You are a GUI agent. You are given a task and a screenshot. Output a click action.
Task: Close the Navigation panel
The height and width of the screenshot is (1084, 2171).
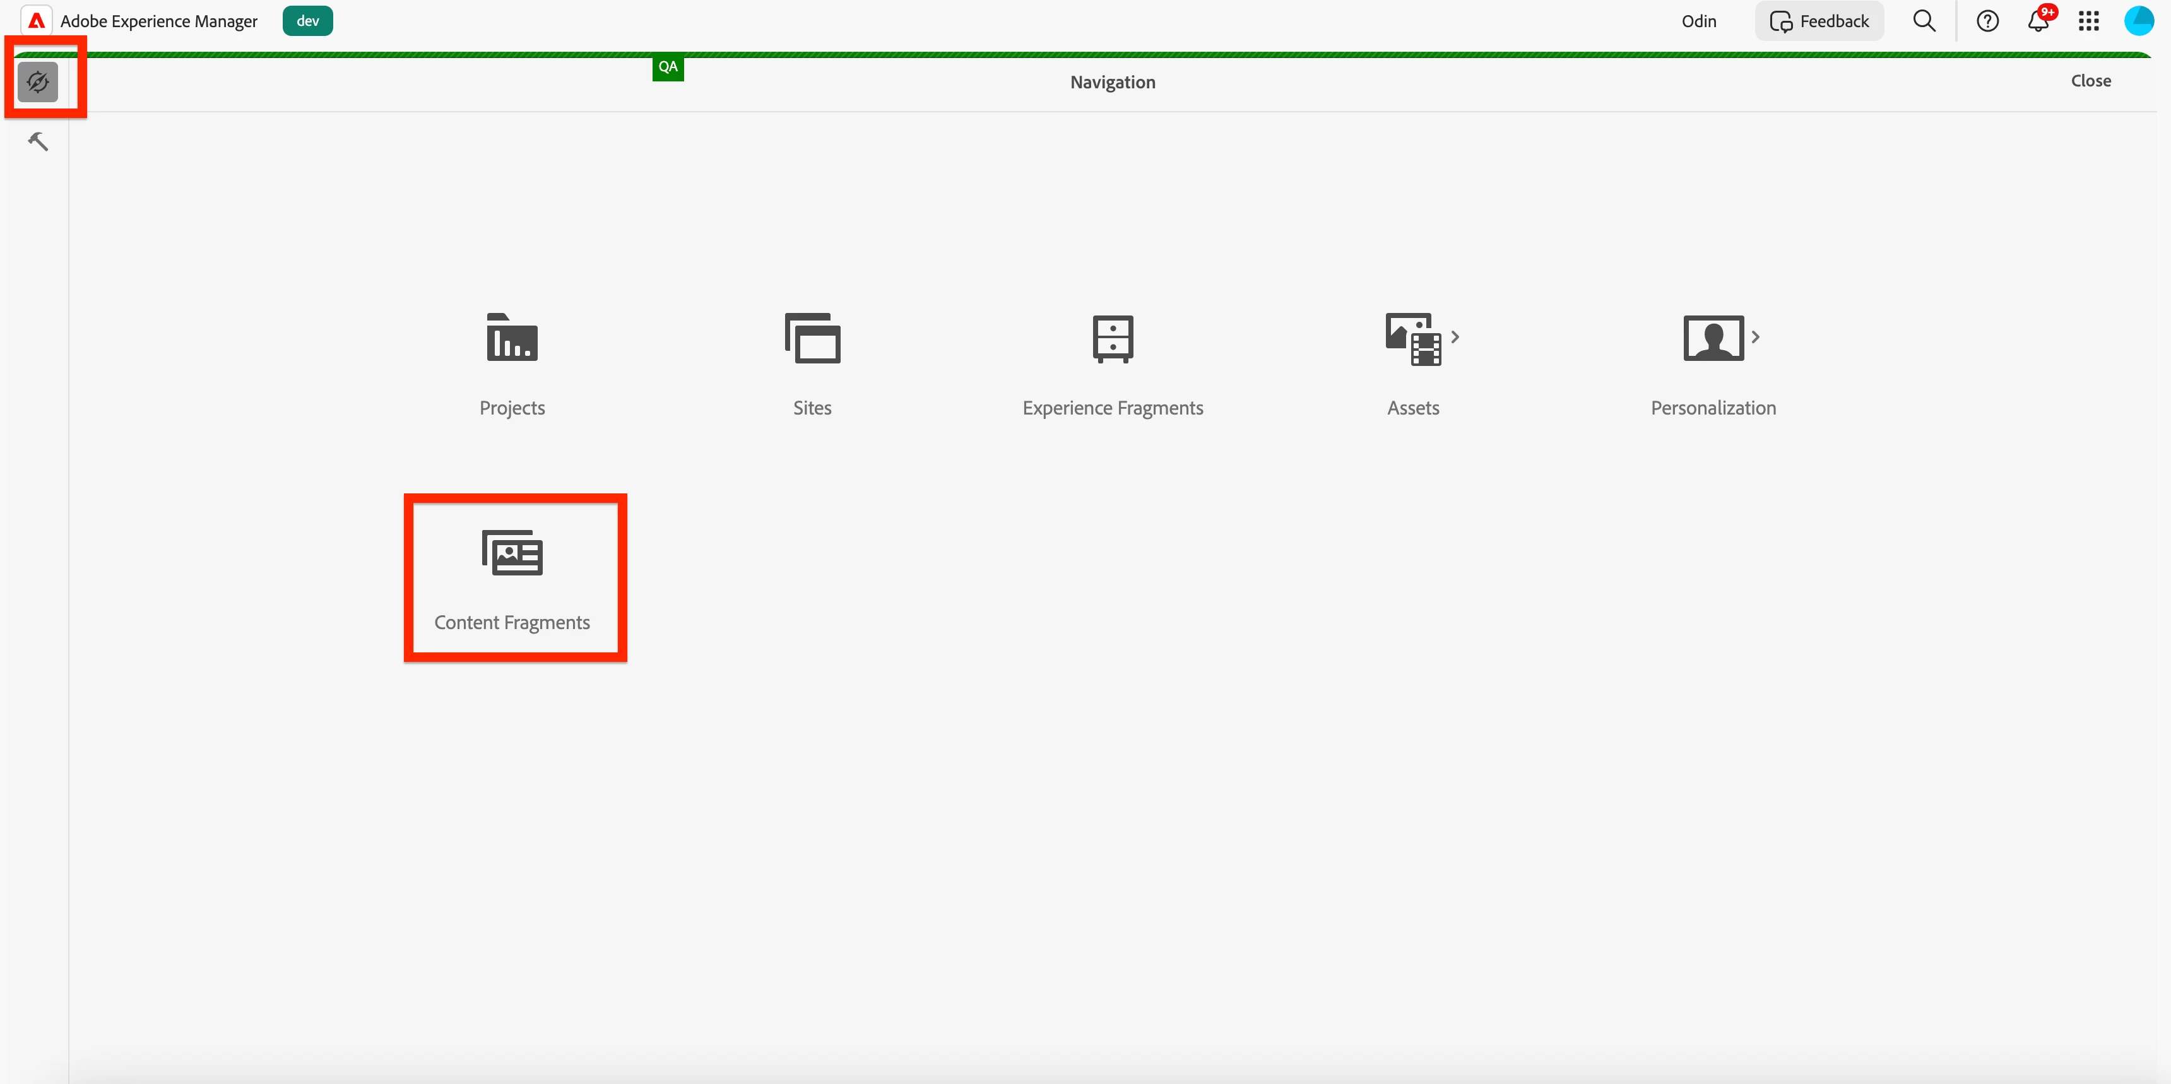coord(2090,81)
